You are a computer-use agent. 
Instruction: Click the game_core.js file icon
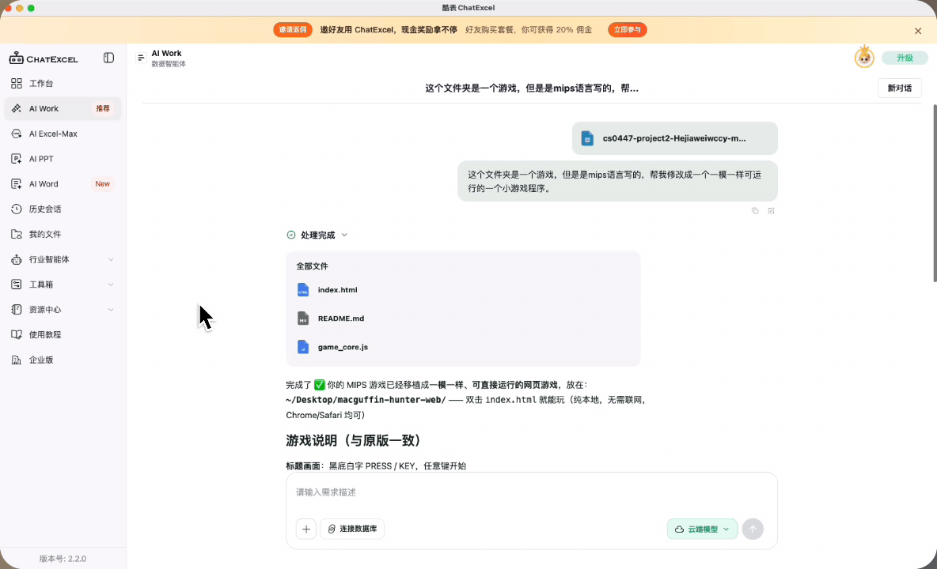pyautogui.click(x=303, y=347)
